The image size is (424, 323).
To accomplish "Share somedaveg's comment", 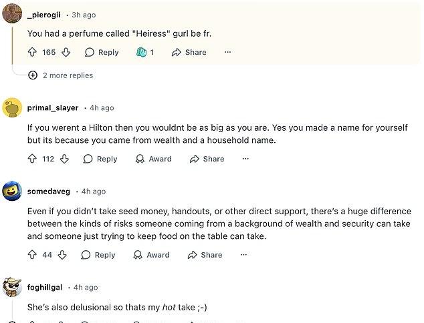I will pyautogui.click(x=205, y=255).
